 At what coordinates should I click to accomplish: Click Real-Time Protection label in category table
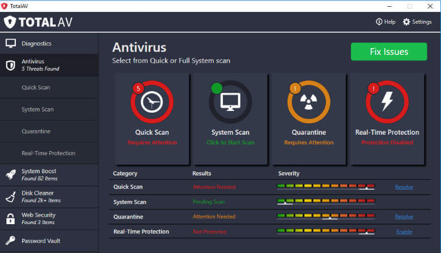[141, 231]
